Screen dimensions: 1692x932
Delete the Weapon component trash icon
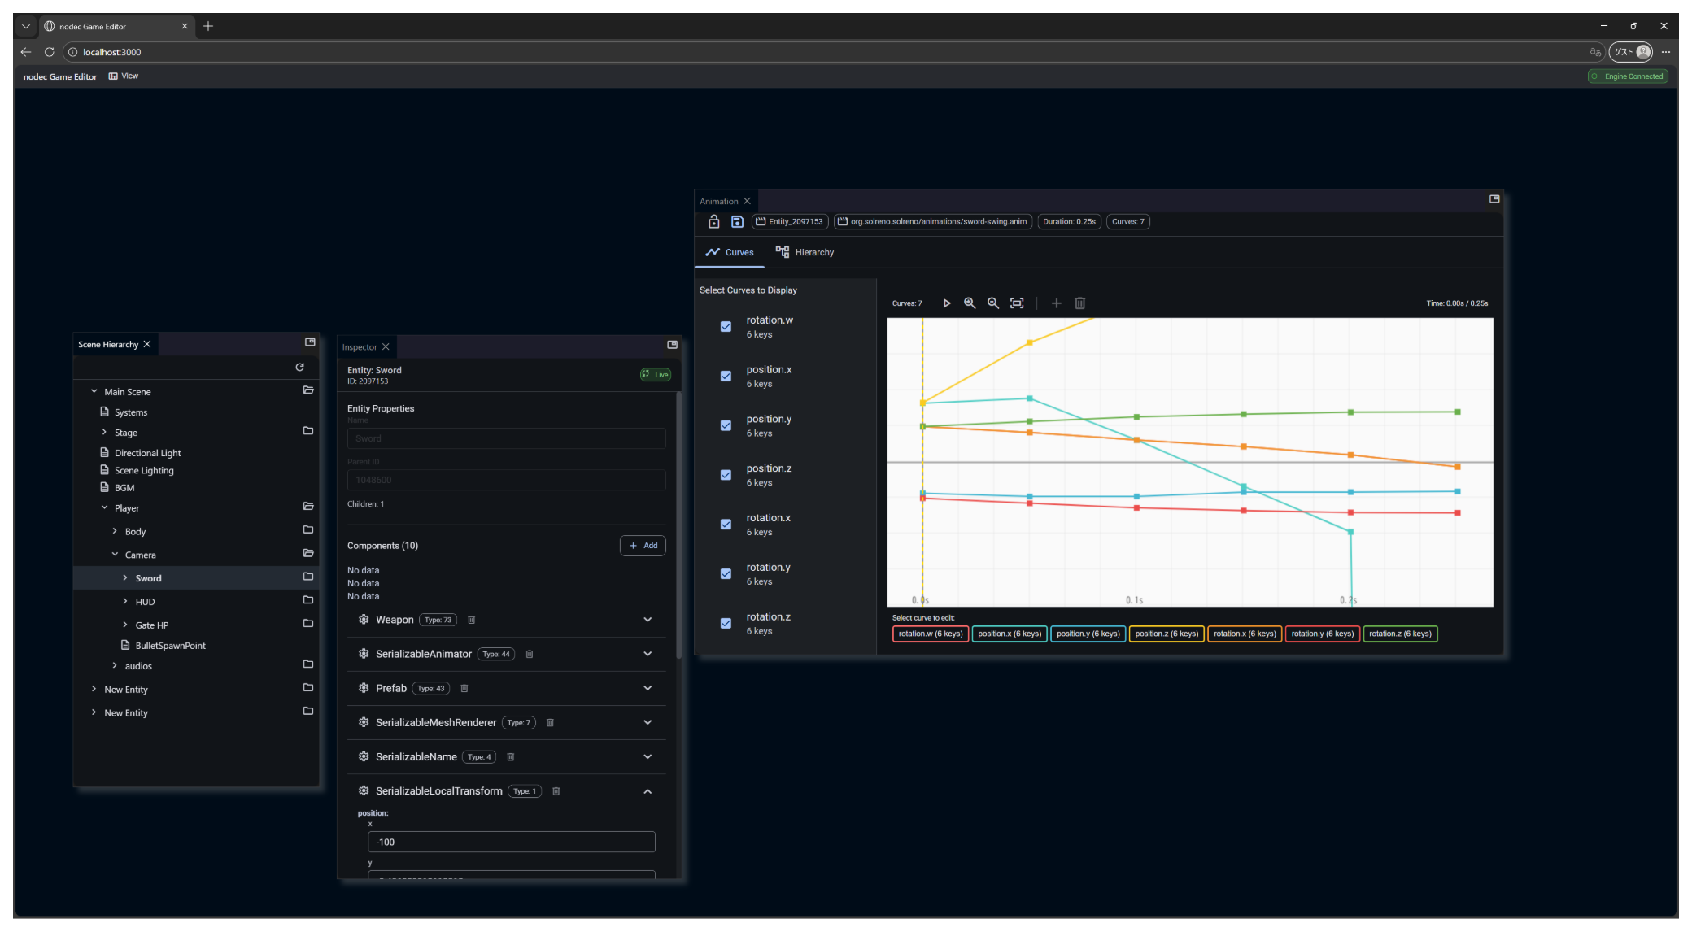[472, 621]
